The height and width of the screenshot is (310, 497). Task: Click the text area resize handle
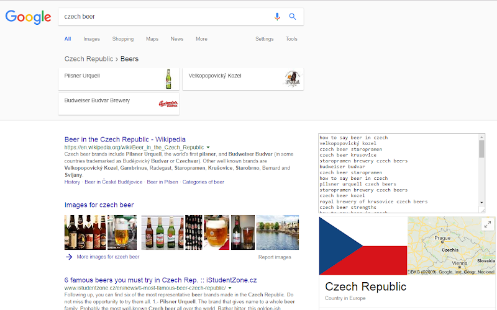click(x=483, y=210)
